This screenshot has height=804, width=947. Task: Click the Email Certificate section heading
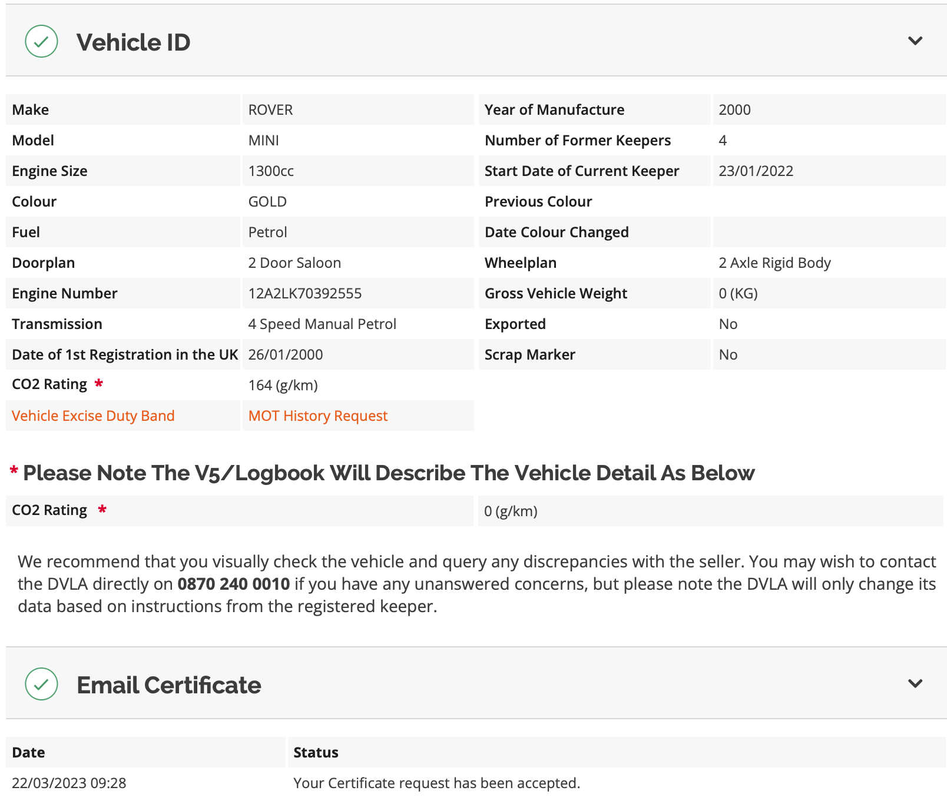169,685
